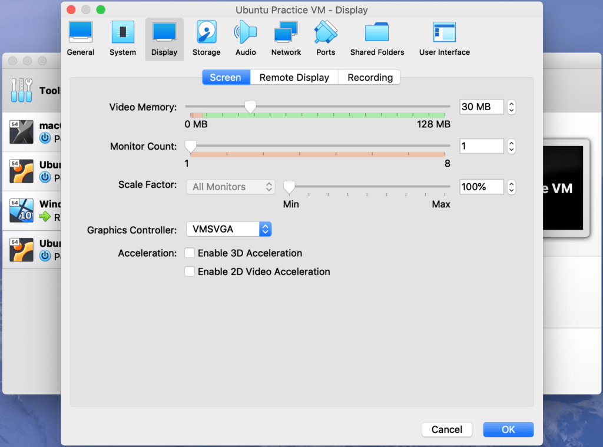
Task: Click the Scale Factor slider handle
Action: [x=289, y=187]
